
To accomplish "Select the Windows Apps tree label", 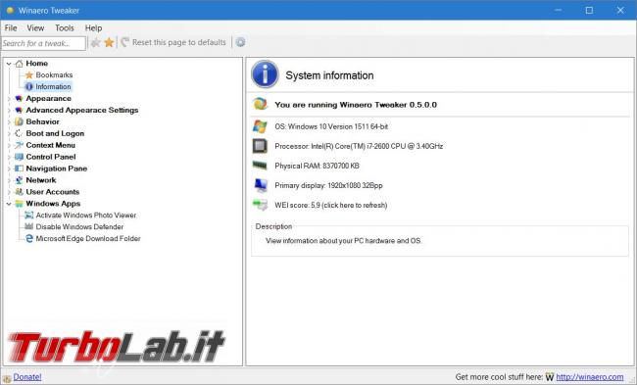I will click(x=53, y=204).
